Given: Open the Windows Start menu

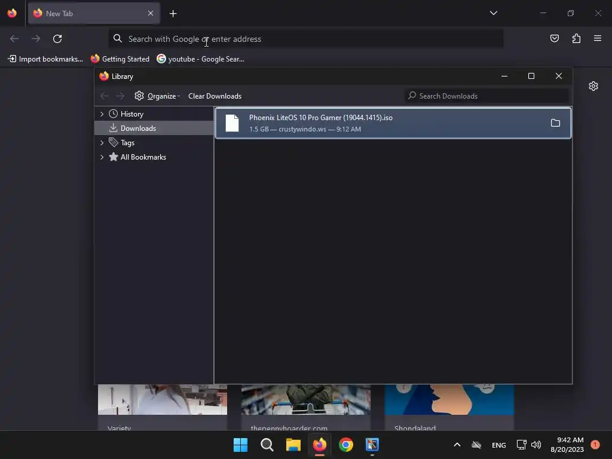Looking at the screenshot, I should coord(240,445).
